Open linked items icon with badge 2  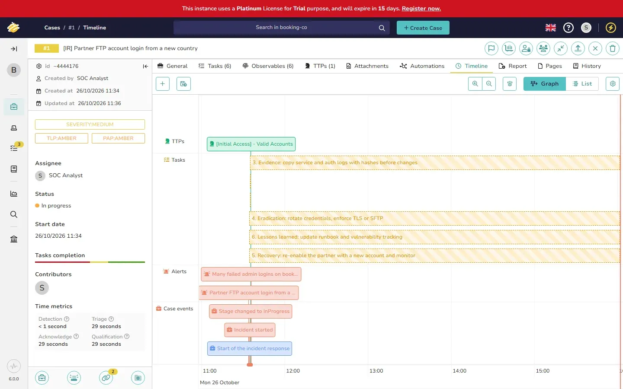pyautogui.click(x=106, y=378)
